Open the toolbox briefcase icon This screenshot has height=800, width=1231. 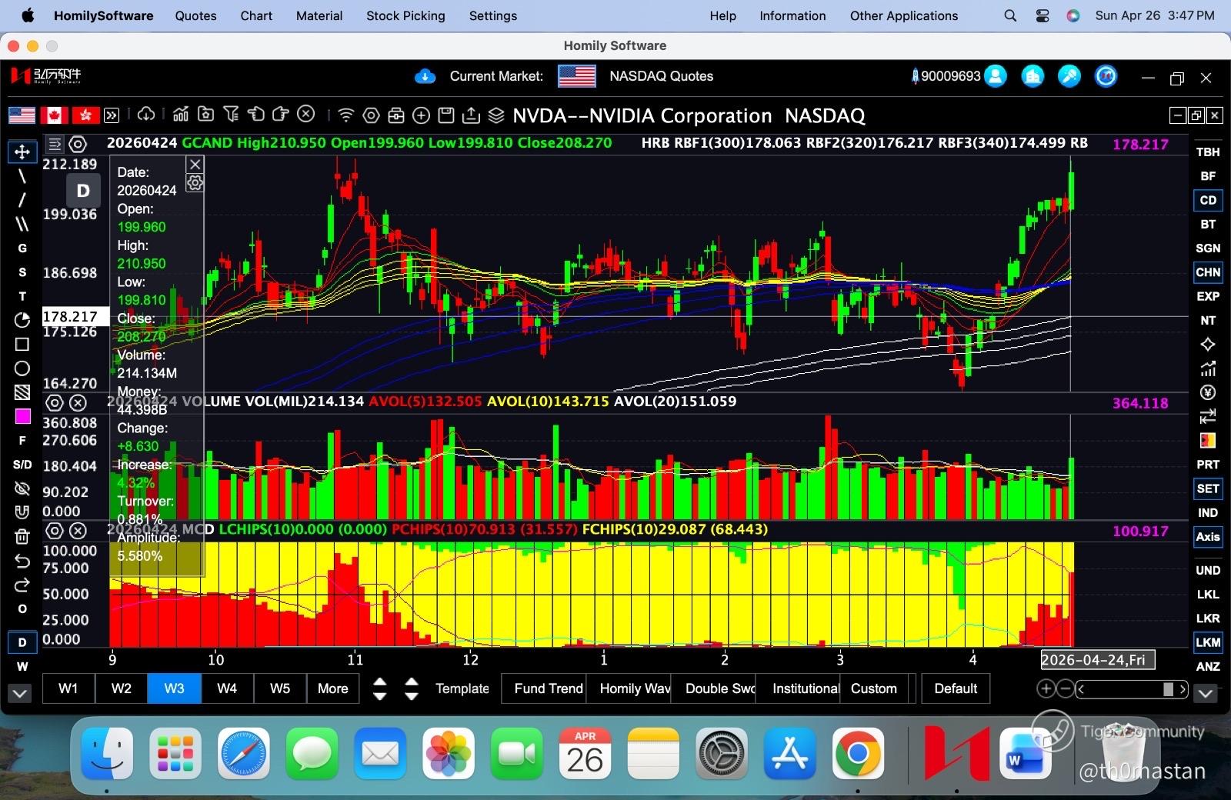click(396, 115)
